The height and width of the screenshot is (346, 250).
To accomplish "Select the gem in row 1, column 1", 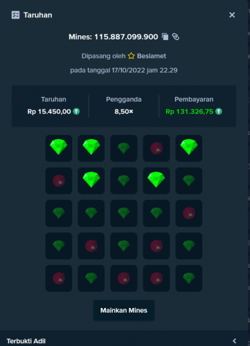I will click(x=59, y=148).
